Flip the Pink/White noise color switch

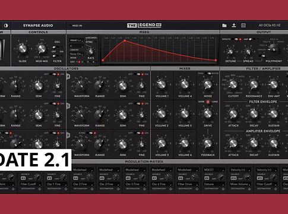[x=208, y=74]
